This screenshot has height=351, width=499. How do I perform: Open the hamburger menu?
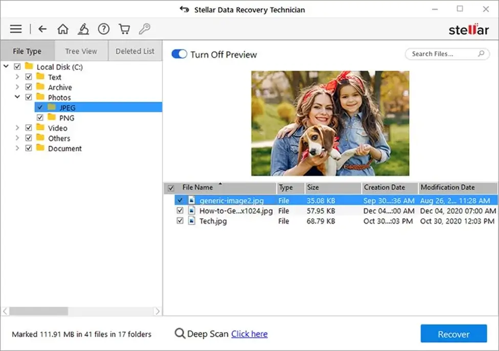tap(16, 29)
